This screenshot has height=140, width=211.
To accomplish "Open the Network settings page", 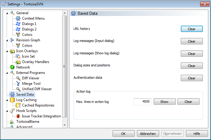I will coord(23,67).
